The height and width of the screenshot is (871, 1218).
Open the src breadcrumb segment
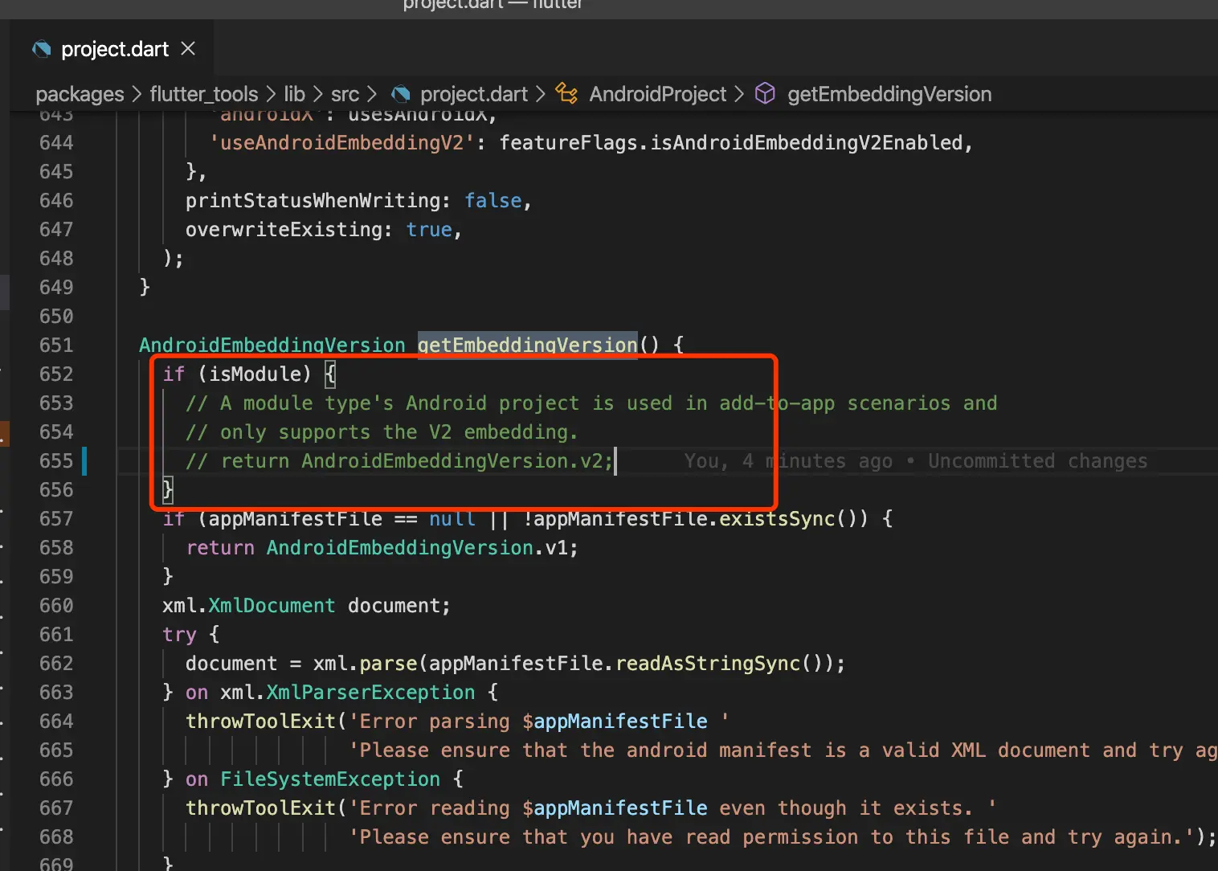(345, 94)
